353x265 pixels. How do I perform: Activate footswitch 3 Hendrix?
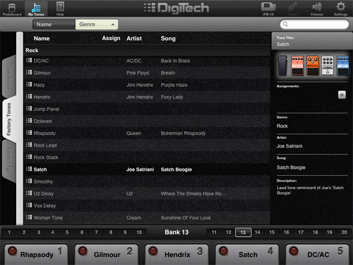click(x=176, y=254)
